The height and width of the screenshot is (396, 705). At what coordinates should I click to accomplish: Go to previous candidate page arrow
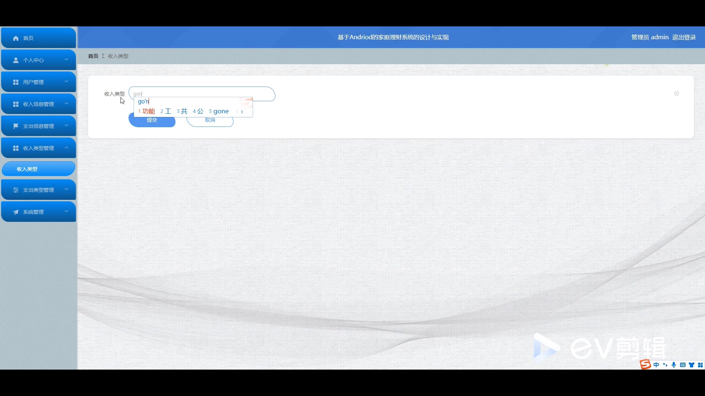pos(237,111)
